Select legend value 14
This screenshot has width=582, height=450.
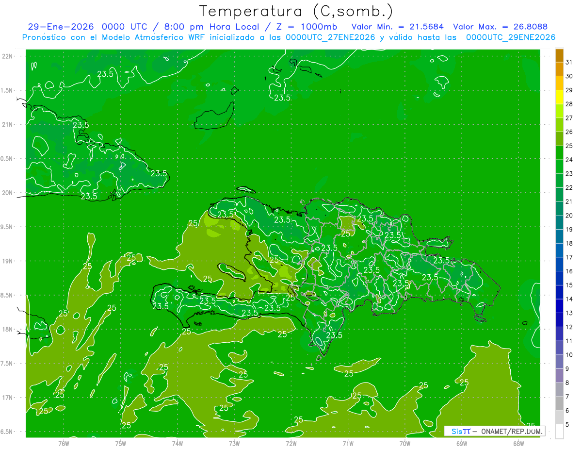[569, 299]
